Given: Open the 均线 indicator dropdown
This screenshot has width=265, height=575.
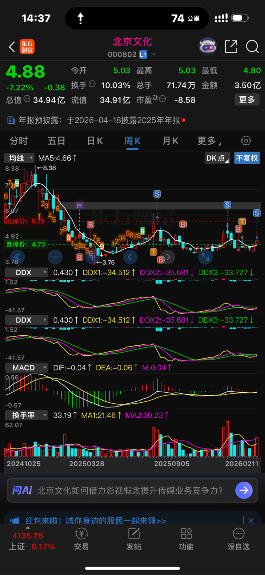Looking at the screenshot, I should (19, 158).
